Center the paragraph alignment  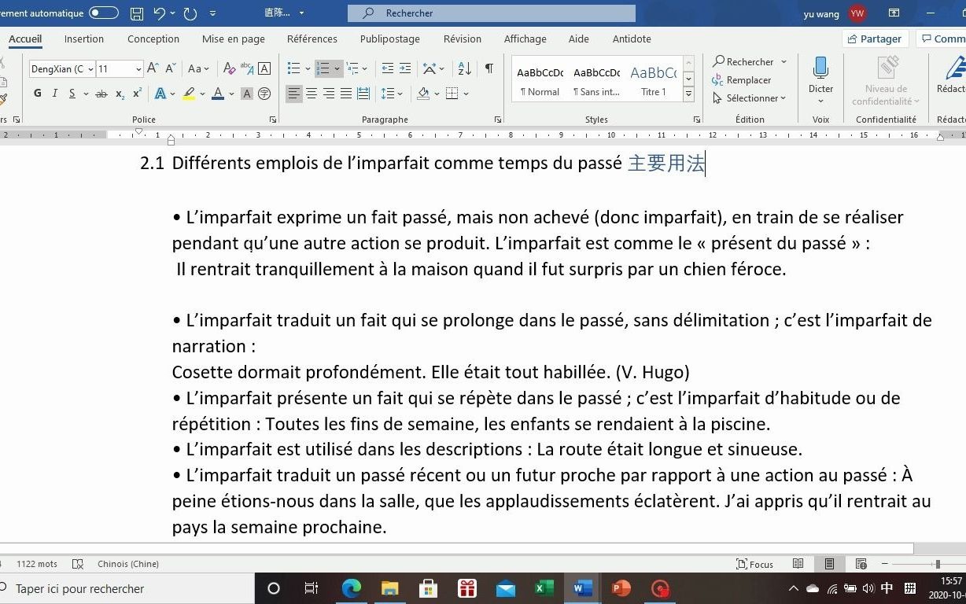pyautogui.click(x=311, y=94)
